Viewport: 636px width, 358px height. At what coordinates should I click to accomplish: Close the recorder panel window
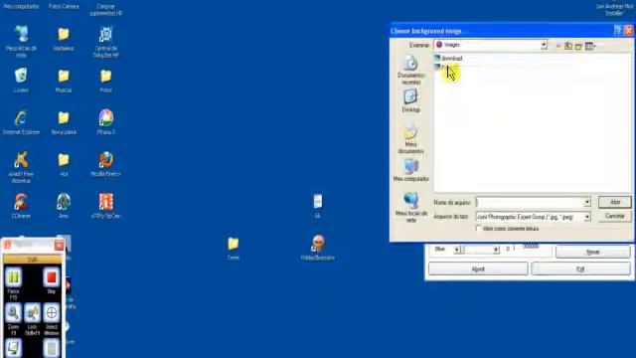(60, 245)
